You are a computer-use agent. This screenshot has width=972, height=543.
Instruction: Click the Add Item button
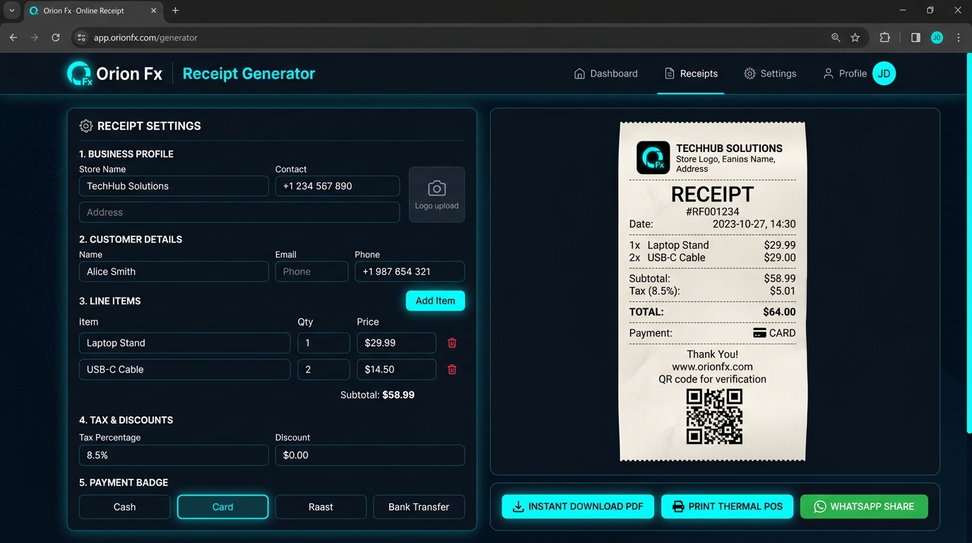(x=435, y=300)
